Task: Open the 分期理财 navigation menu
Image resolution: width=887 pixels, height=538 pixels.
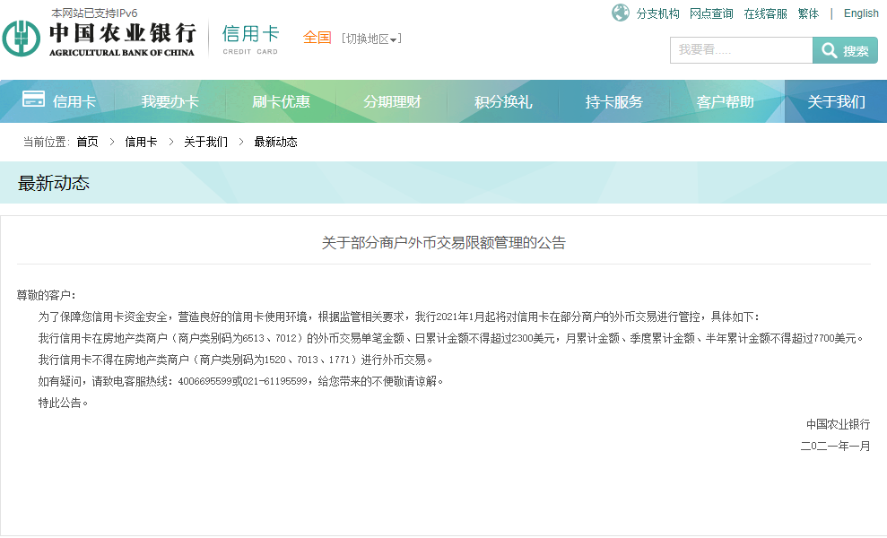Action: click(392, 102)
